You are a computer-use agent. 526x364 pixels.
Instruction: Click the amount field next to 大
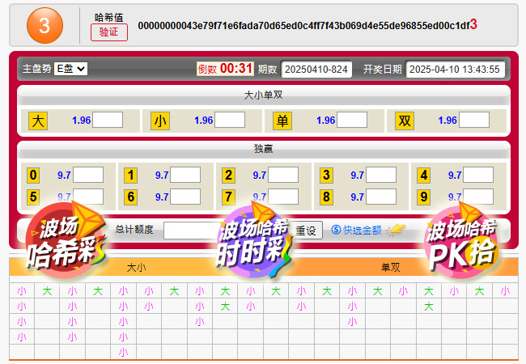pos(108,121)
